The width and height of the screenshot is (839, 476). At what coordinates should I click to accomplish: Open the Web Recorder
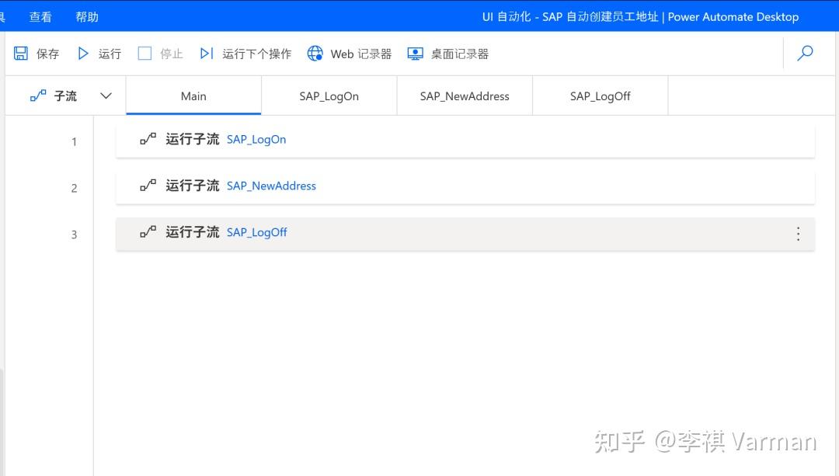pyautogui.click(x=315, y=53)
